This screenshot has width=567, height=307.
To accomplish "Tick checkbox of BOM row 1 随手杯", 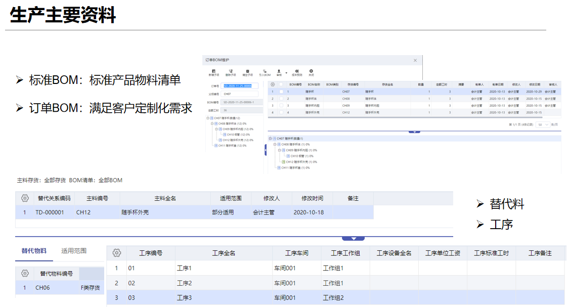I will point(281,92).
